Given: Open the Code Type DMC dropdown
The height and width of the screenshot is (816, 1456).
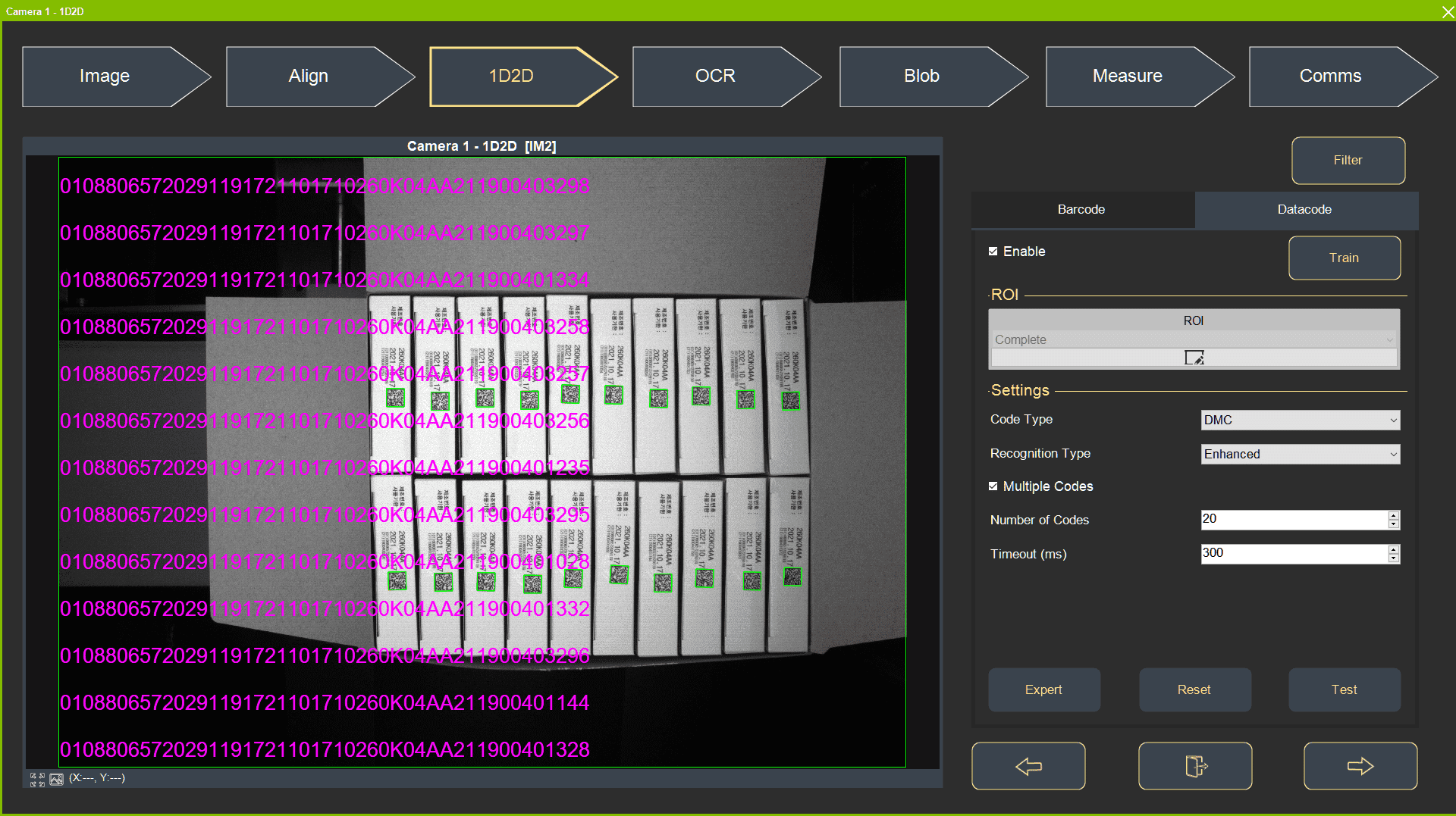Looking at the screenshot, I should tap(1301, 420).
